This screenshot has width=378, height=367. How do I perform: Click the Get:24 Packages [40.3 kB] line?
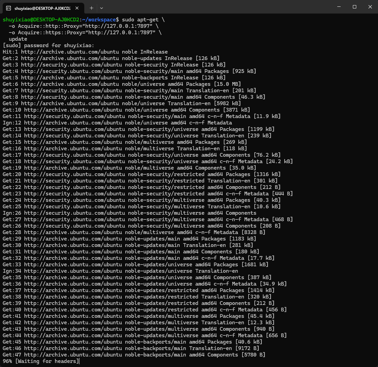point(142,200)
